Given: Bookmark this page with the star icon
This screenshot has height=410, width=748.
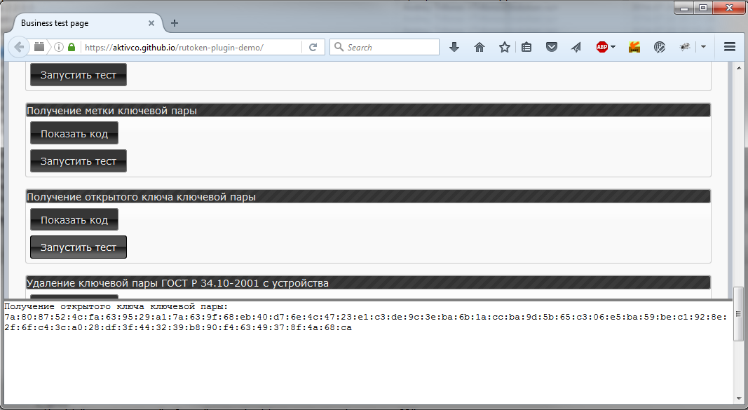Looking at the screenshot, I should pyautogui.click(x=504, y=47).
